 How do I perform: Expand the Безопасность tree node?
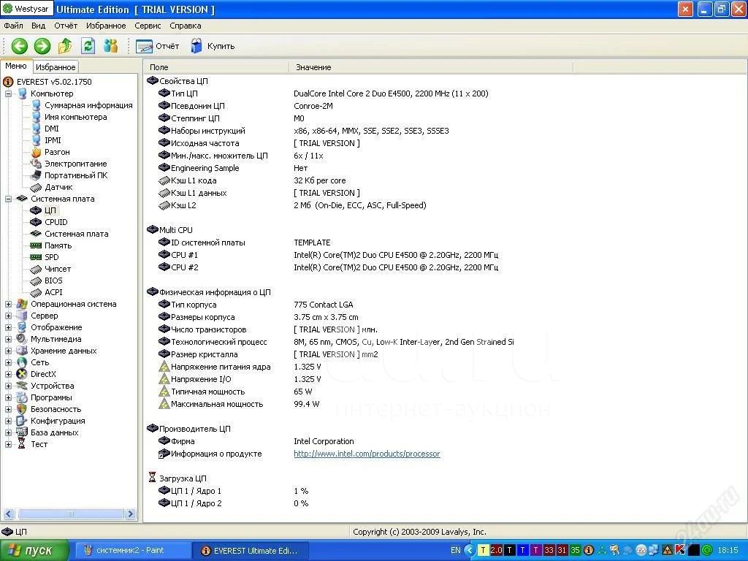(x=8, y=409)
